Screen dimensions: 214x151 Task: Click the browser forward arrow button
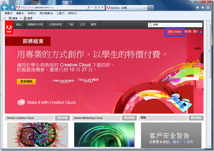[12, 7]
